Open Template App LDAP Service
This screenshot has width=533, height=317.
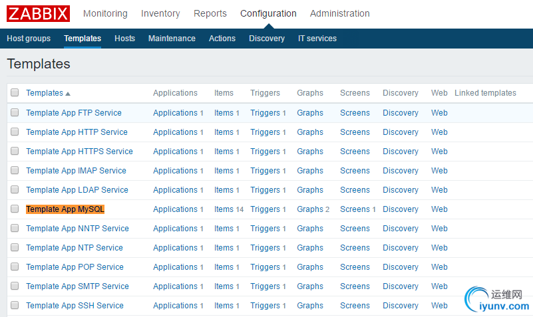(x=77, y=190)
